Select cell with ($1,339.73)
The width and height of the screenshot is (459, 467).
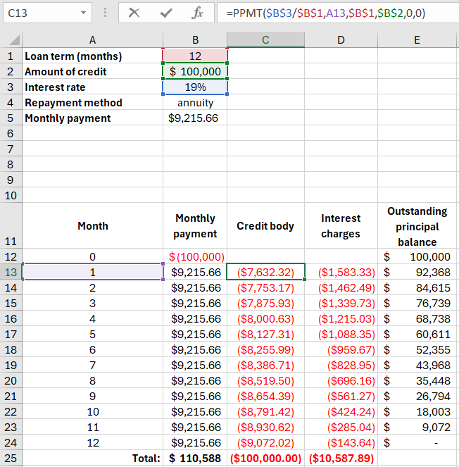click(341, 303)
